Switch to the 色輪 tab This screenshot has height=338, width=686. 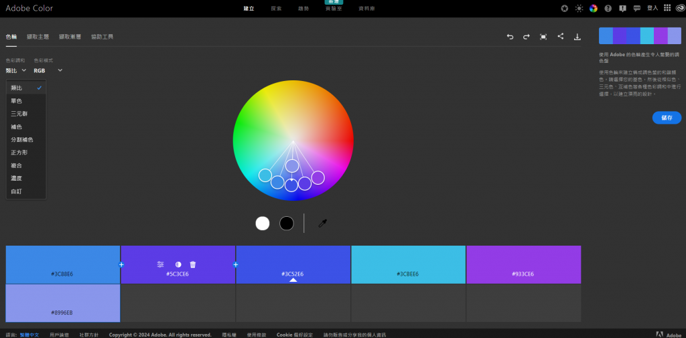click(11, 37)
